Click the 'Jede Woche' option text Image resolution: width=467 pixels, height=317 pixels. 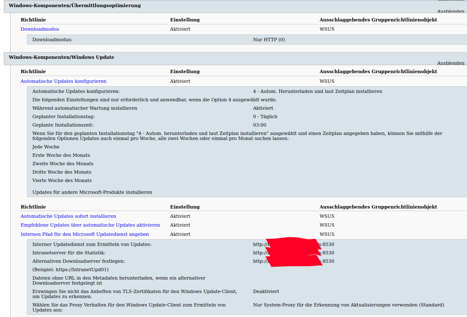pyautogui.click(x=46, y=147)
